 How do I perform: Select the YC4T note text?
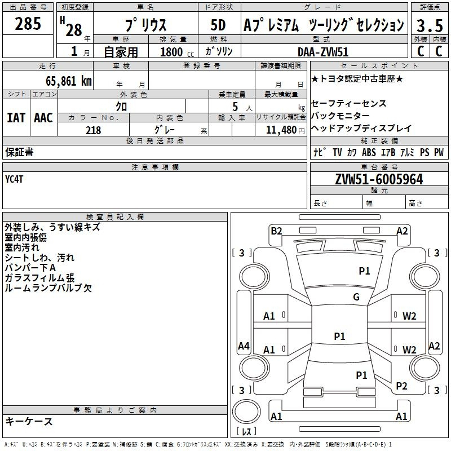coord(15,179)
